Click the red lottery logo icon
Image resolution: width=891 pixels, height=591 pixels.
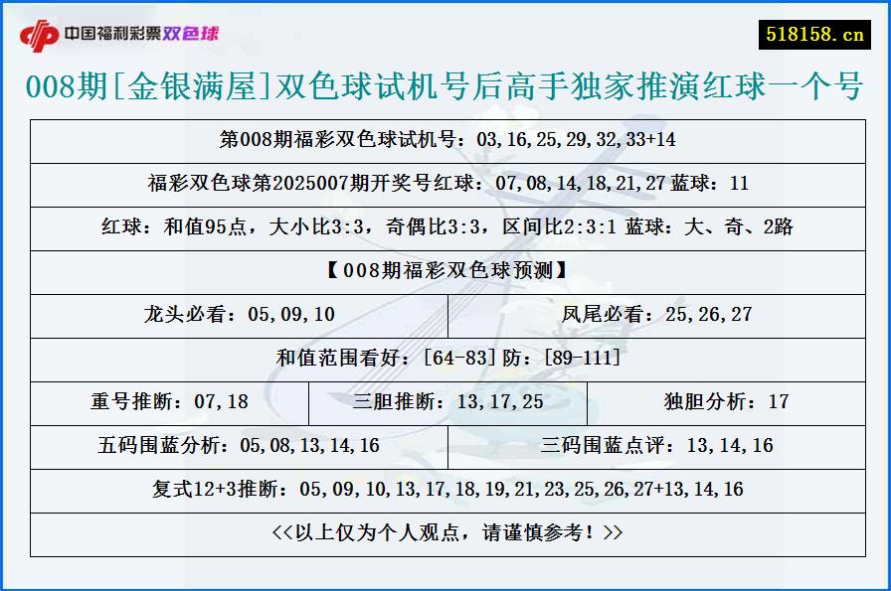(40, 31)
